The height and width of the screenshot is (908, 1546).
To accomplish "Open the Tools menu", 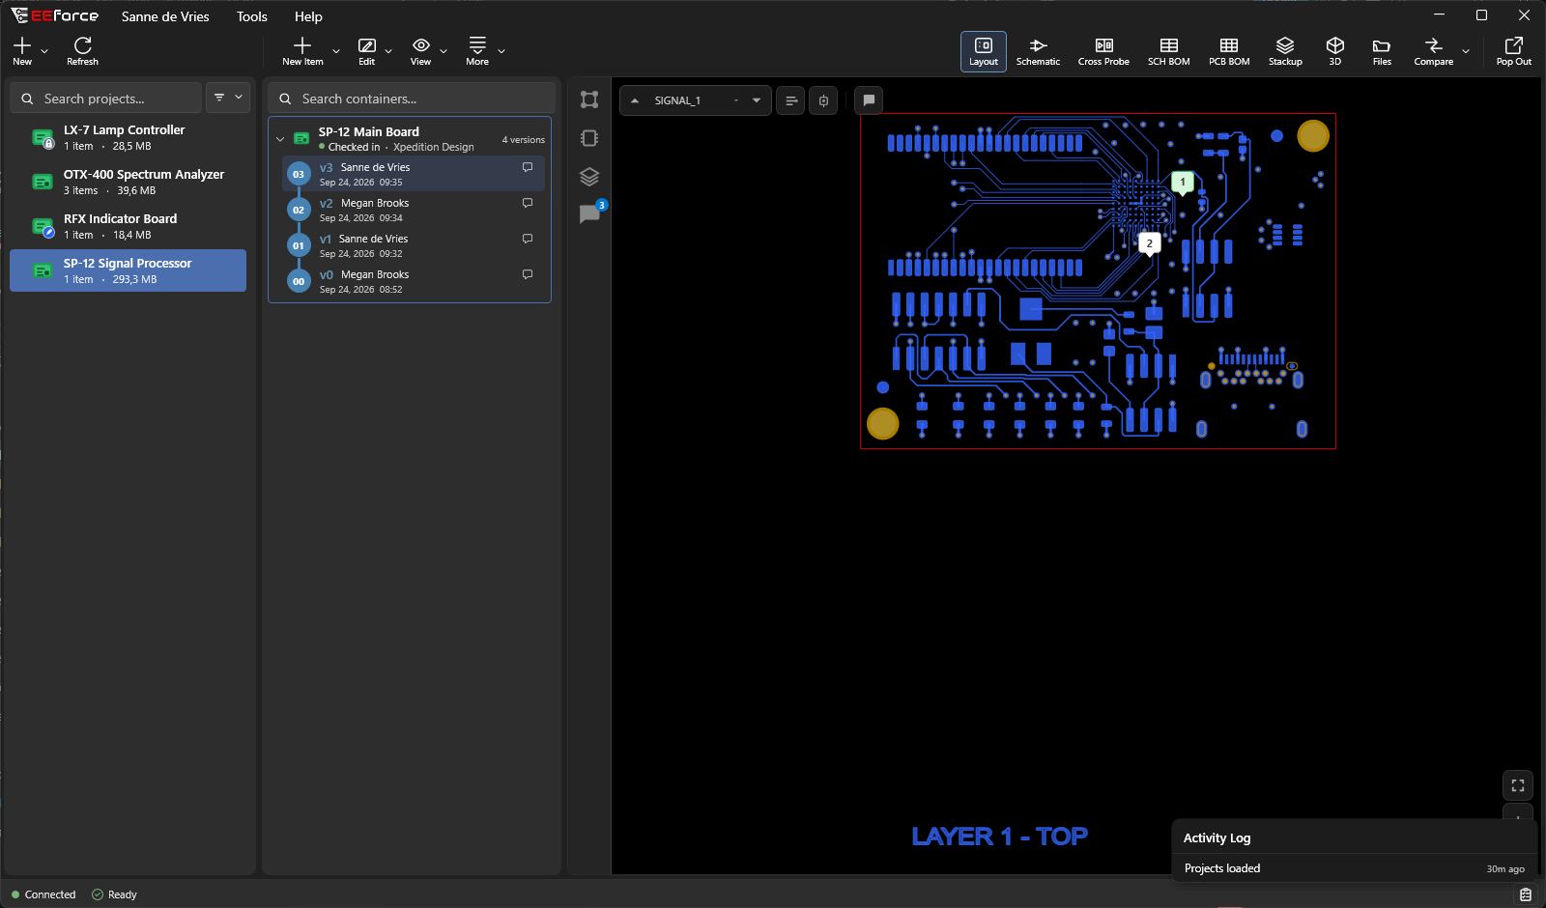I will pyautogui.click(x=252, y=16).
